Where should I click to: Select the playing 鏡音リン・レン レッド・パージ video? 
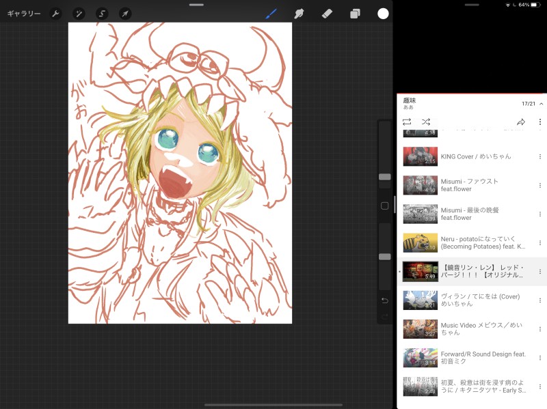point(472,271)
